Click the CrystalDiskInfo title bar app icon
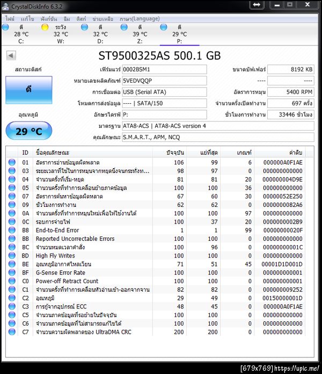This screenshot has width=322, height=374. tap(5, 6)
